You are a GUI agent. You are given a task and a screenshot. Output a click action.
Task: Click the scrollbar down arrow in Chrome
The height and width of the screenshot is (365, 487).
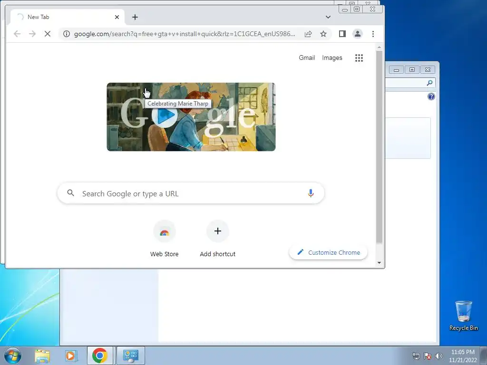379,262
